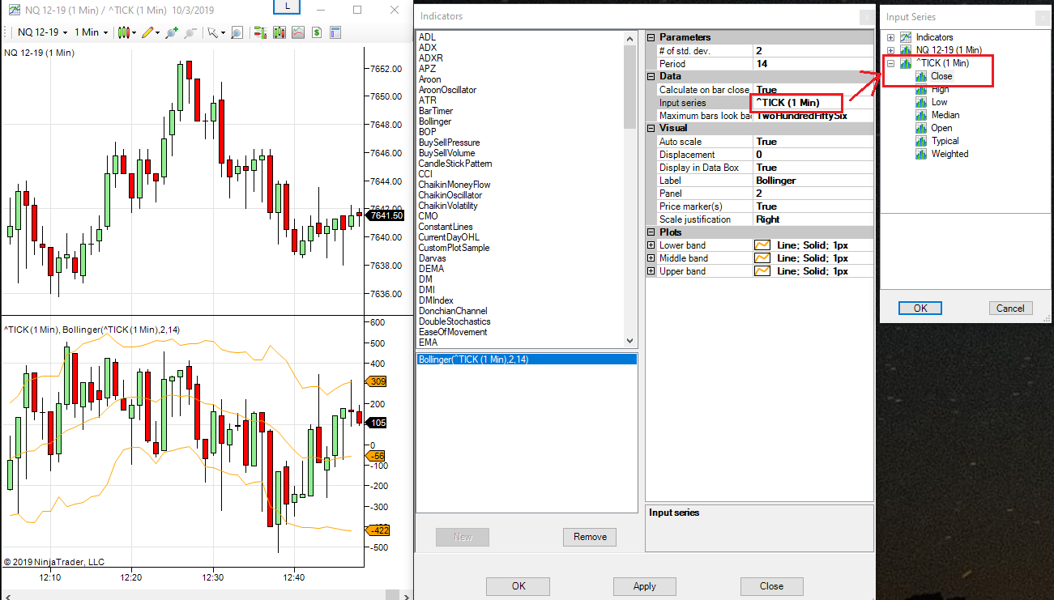This screenshot has width=1054, height=600.
Task: Click the indicator list scroll down arrow
Action: tap(630, 342)
